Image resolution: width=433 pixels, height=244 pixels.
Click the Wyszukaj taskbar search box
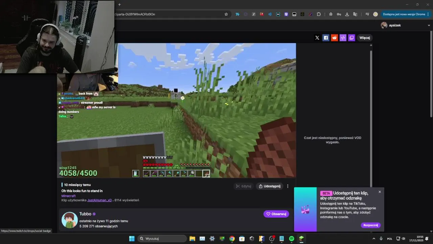[x=162, y=239]
